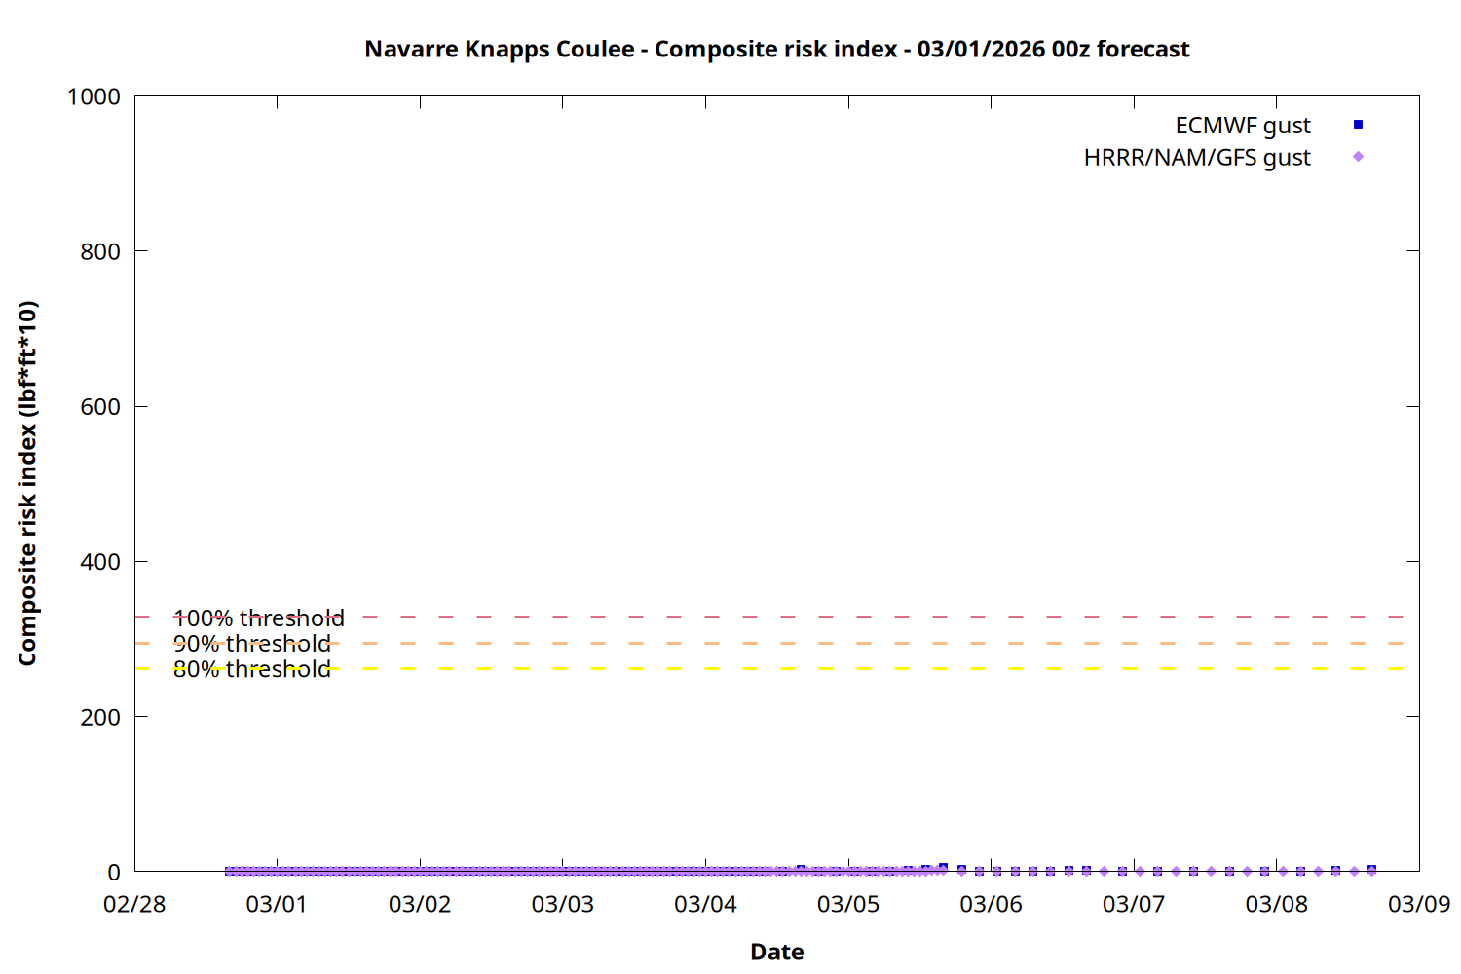Click the 90% threshold label

click(x=252, y=644)
